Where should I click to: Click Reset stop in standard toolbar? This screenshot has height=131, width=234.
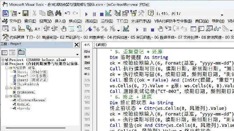click(102, 14)
